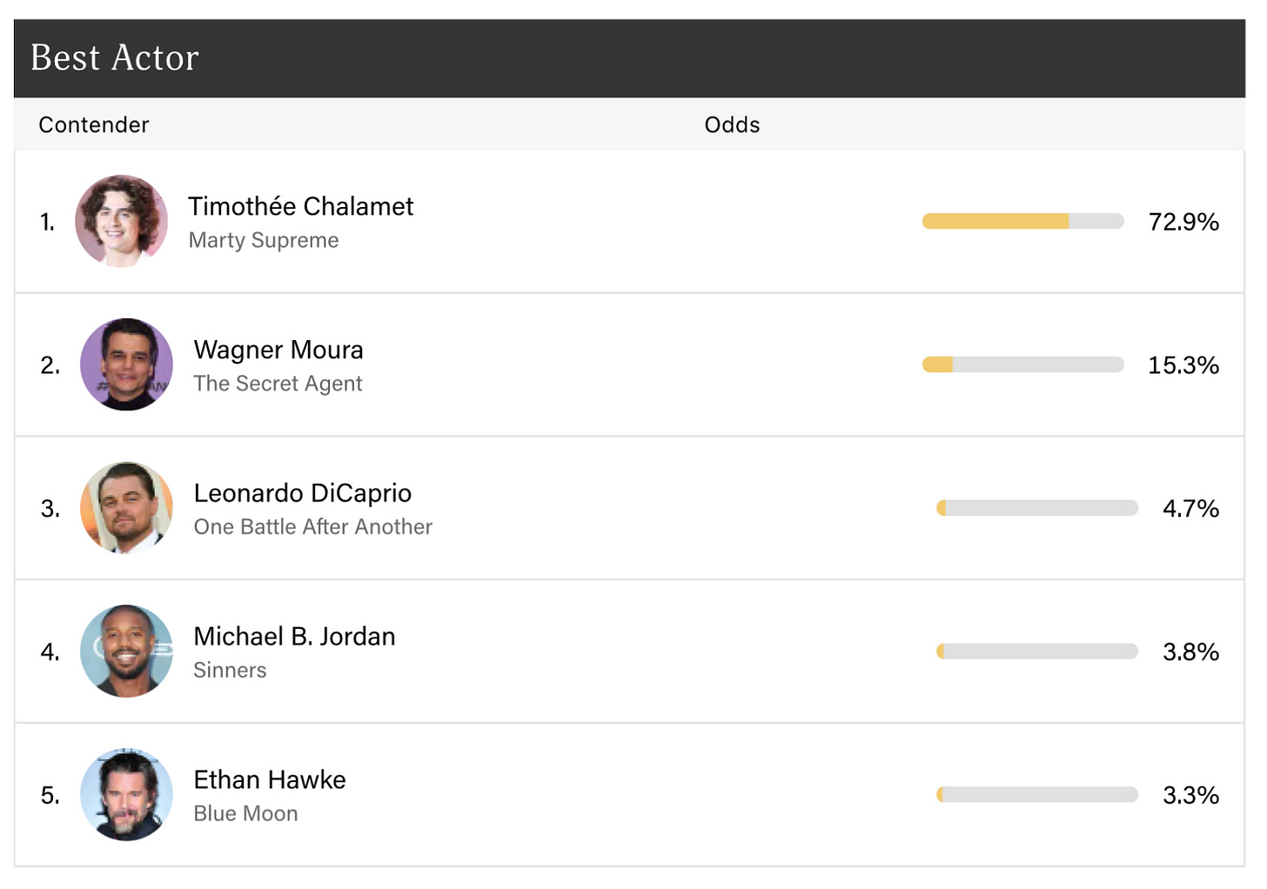Click the Ethan Hawke name
Image resolution: width=1267 pixels, height=889 pixels.
[270, 780]
